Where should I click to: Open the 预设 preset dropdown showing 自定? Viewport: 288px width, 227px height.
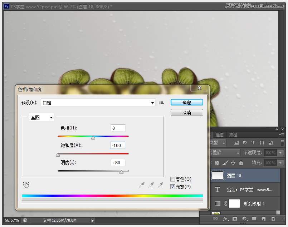click(153, 102)
